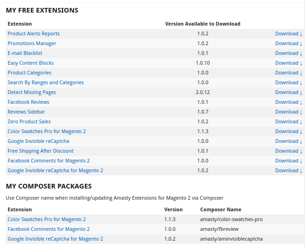Download Reviews Sidebar version 1.0.7

tap(289, 112)
